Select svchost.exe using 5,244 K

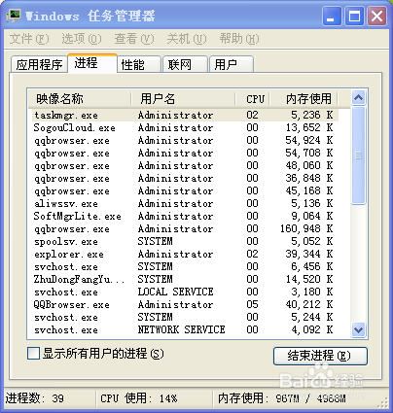tap(186, 317)
